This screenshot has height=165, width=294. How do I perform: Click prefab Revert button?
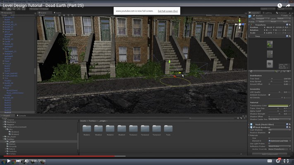pos(273,22)
